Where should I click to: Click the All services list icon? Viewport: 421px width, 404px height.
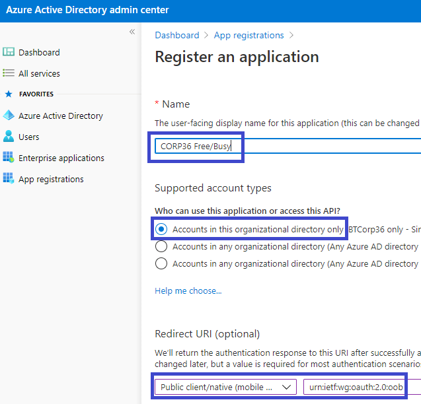tap(9, 73)
